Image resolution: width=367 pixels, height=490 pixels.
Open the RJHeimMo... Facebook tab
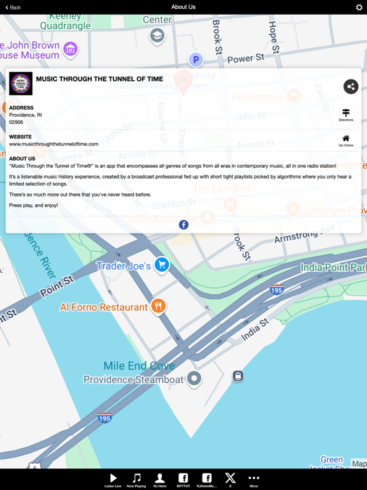click(x=206, y=480)
